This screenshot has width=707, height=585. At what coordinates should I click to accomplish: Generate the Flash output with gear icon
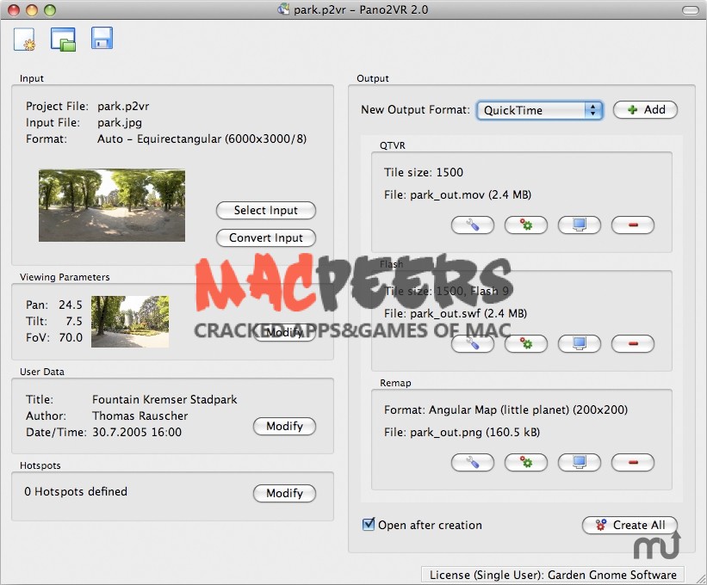[526, 343]
